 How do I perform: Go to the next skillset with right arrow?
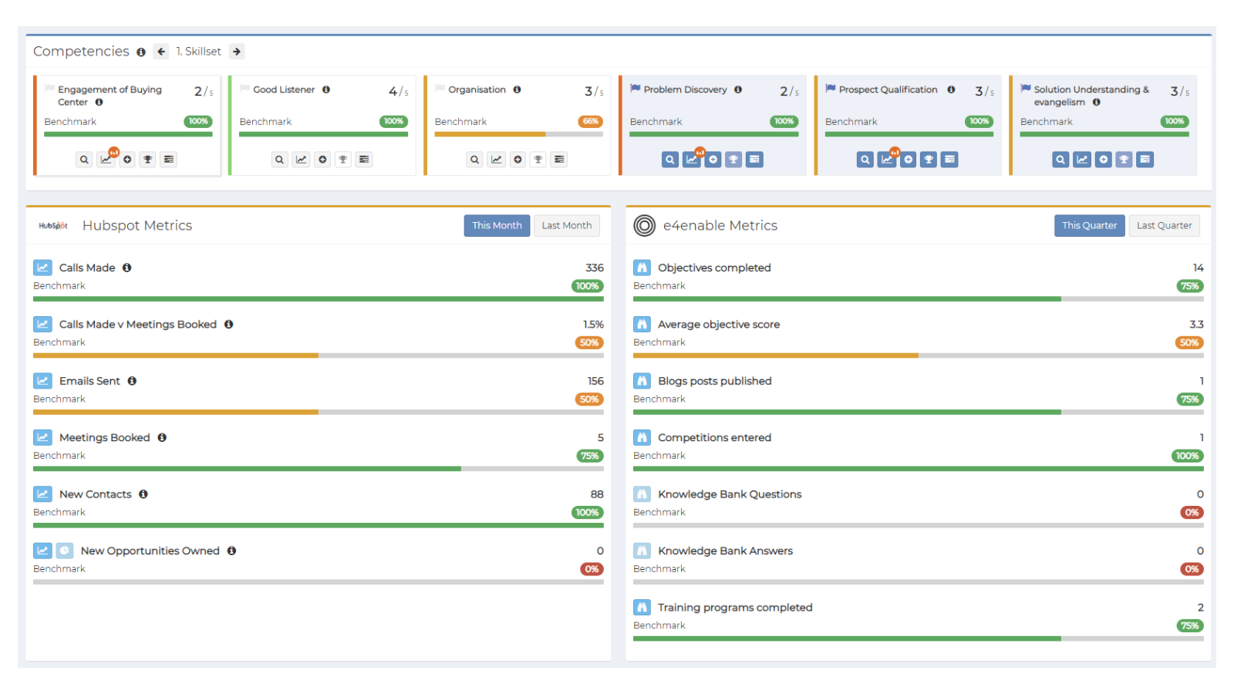click(x=237, y=52)
